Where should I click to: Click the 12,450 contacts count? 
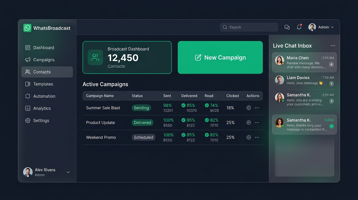click(x=123, y=58)
